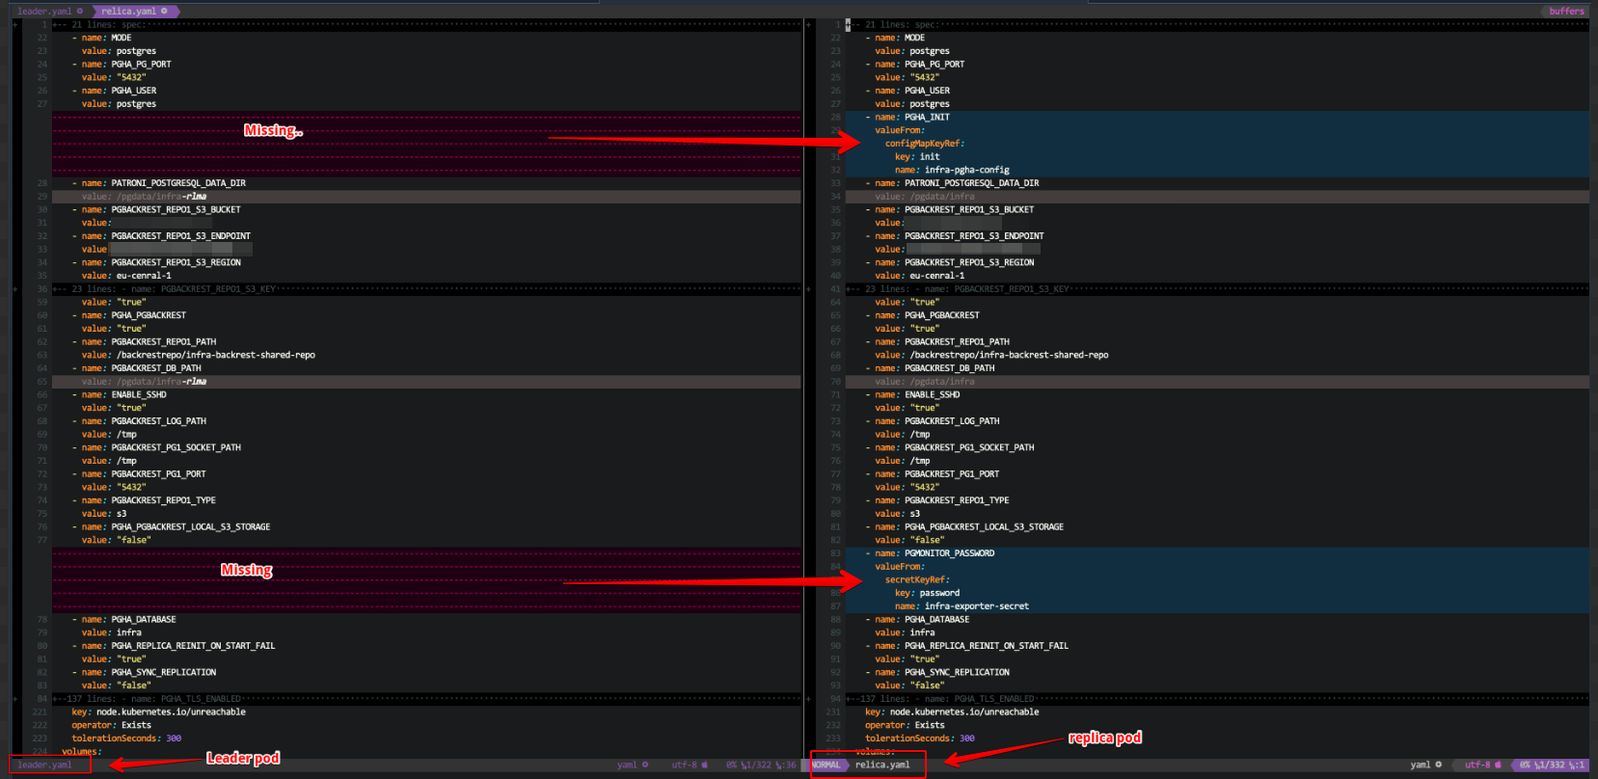This screenshot has height=779, width=1598.
Task: Click the buffers label at top right
Action: (1566, 12)
